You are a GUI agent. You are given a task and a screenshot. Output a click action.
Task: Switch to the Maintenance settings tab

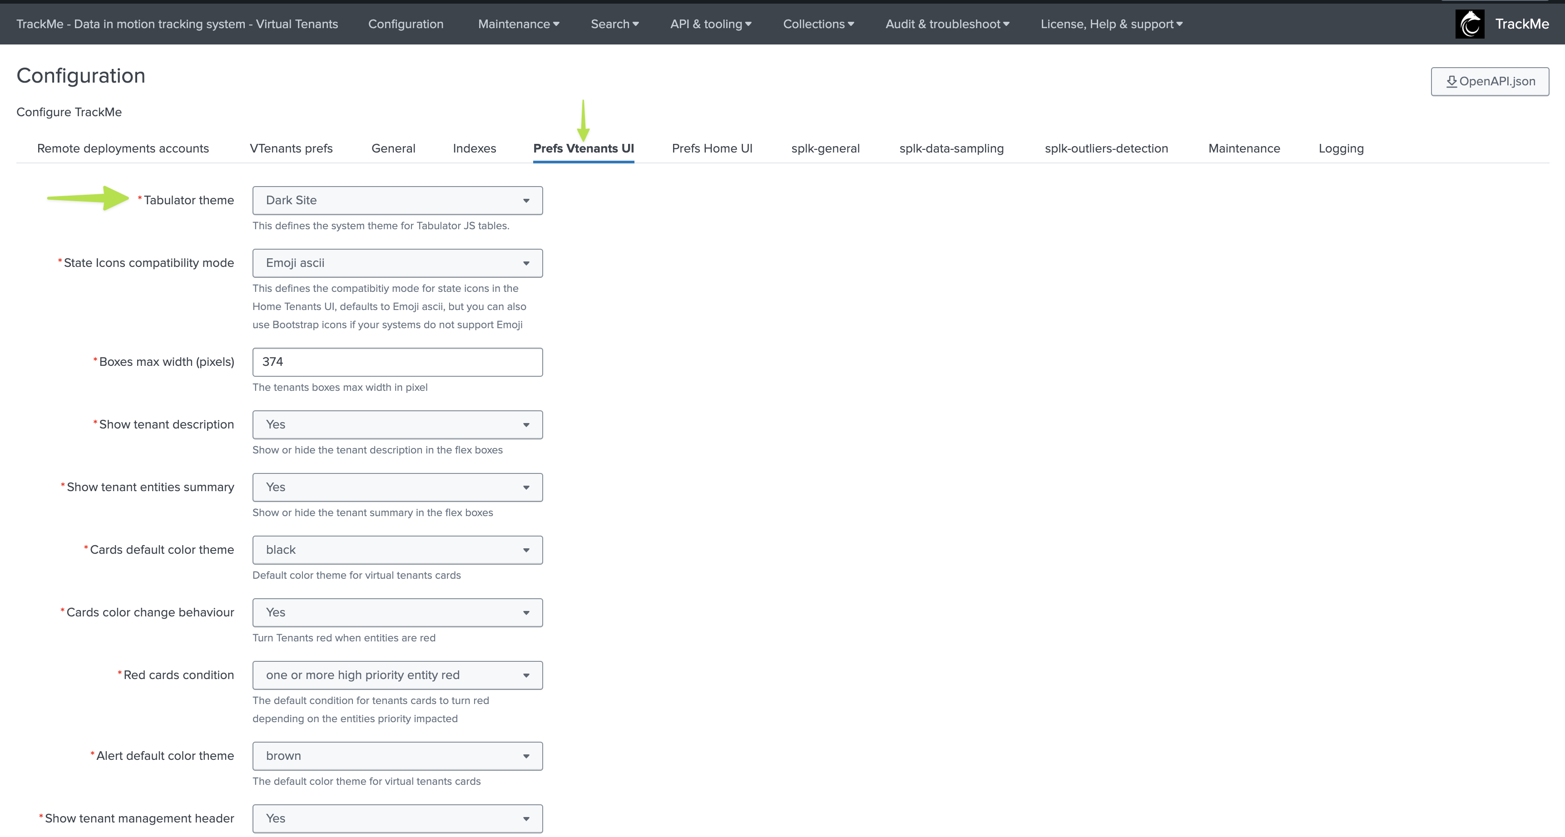pos(1243,149)
